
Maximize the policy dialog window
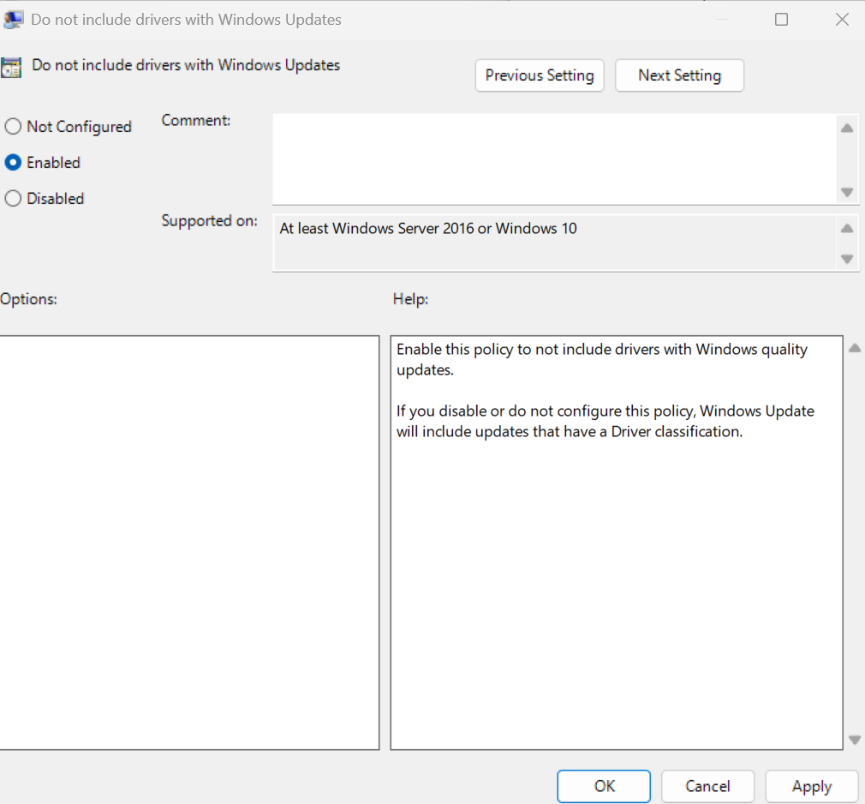pos(781,20)
